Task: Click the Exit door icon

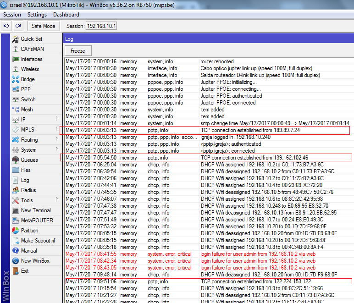Action: (16, 271)
